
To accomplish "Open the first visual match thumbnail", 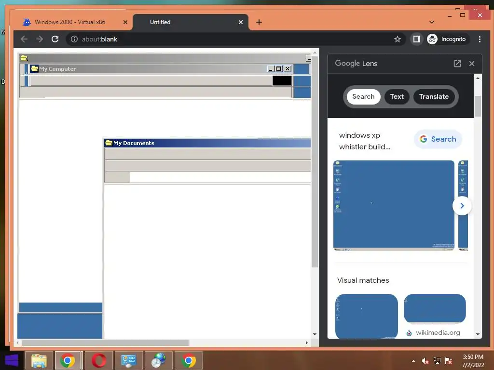I will coord(367,316).
